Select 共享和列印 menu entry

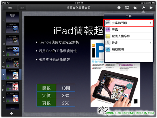point(129,23)
